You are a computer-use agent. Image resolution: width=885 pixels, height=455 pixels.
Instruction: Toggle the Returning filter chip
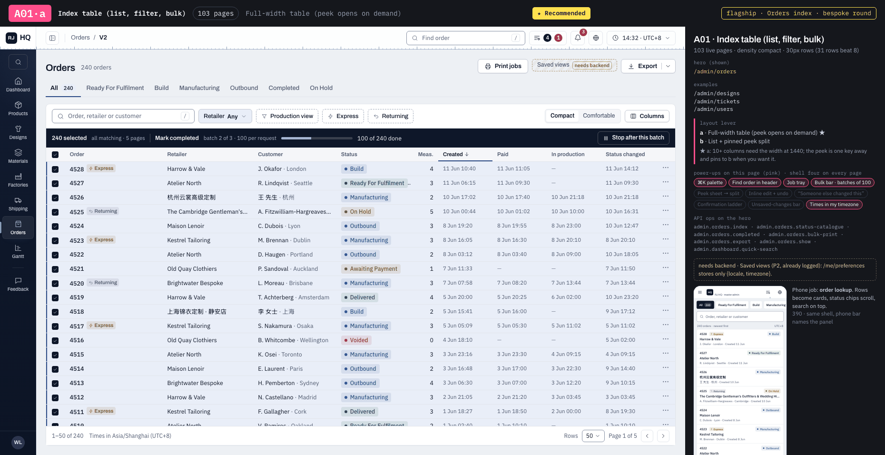click(391, 116)
